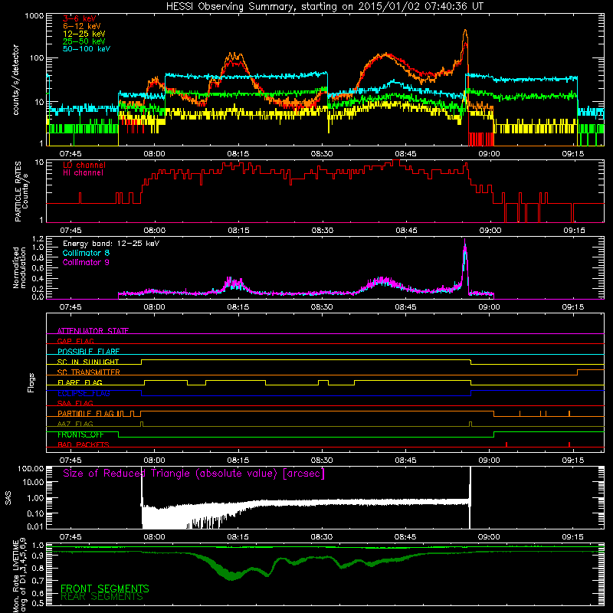Image resolution: width=613 pixels, height=613 pixels.
Task: Select the Collimator 9 legend entry
Action: pos(86,262)
